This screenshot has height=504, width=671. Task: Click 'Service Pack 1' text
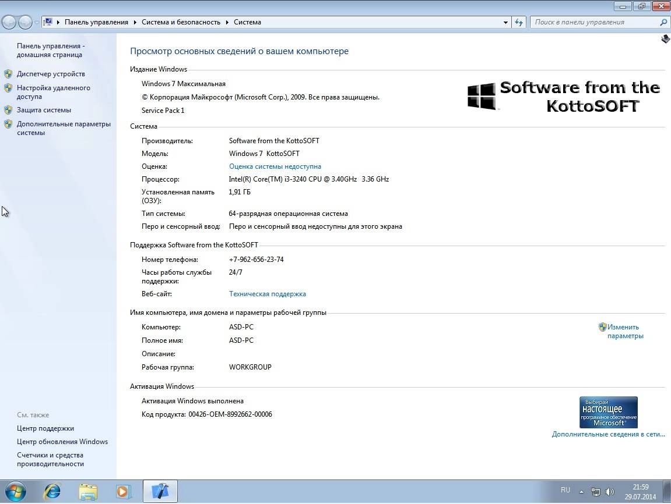click(163, 111)
